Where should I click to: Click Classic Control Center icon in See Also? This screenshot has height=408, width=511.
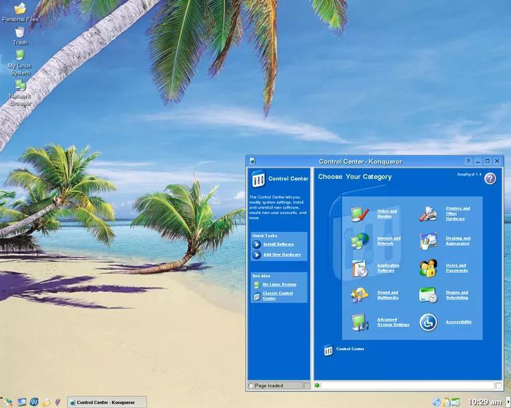tap(256, 296)
